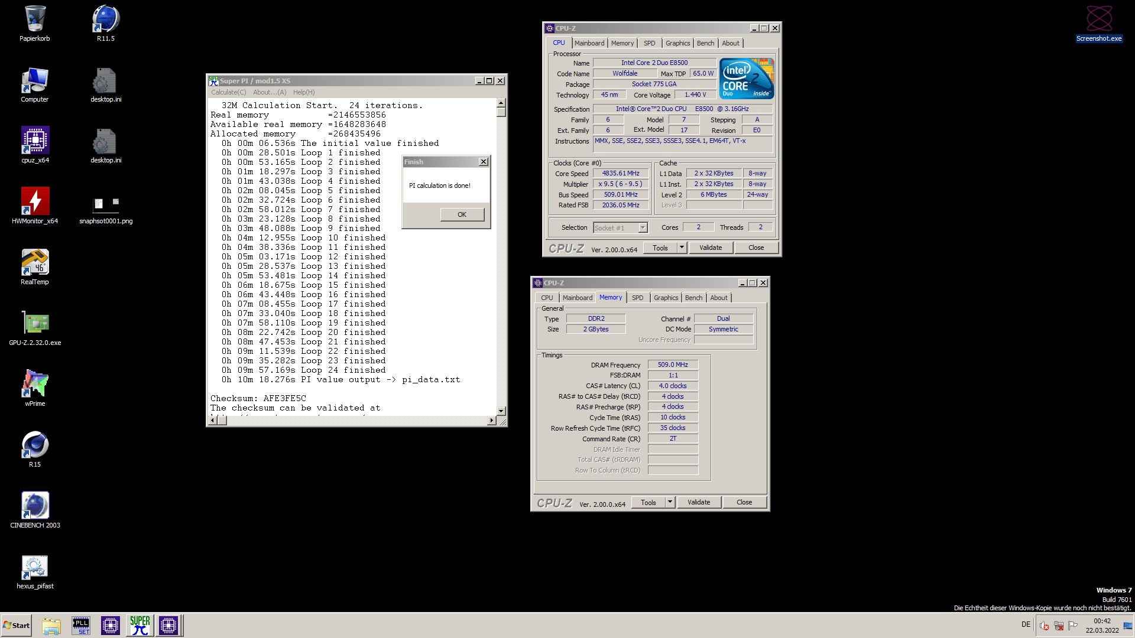This screenshot has width=1135, height=638.
Task: Click Super PI horizontal scrollbar right arrow
Action: [491, 421]
